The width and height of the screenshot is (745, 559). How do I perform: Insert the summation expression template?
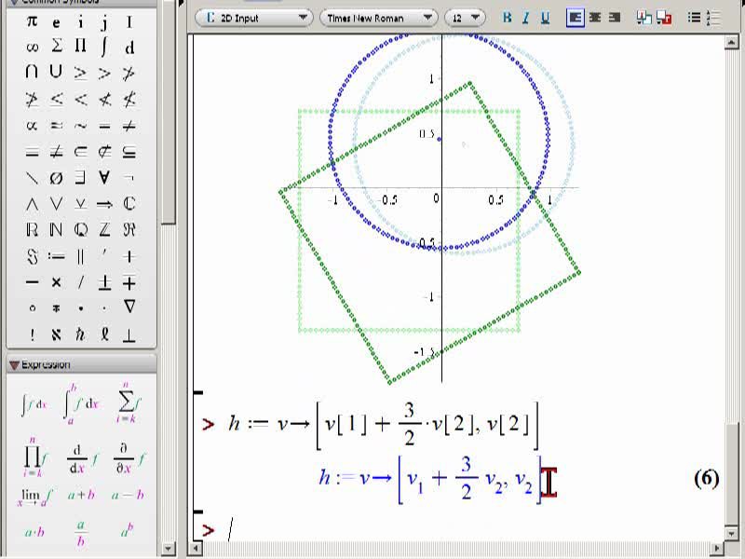coord(128,403)
